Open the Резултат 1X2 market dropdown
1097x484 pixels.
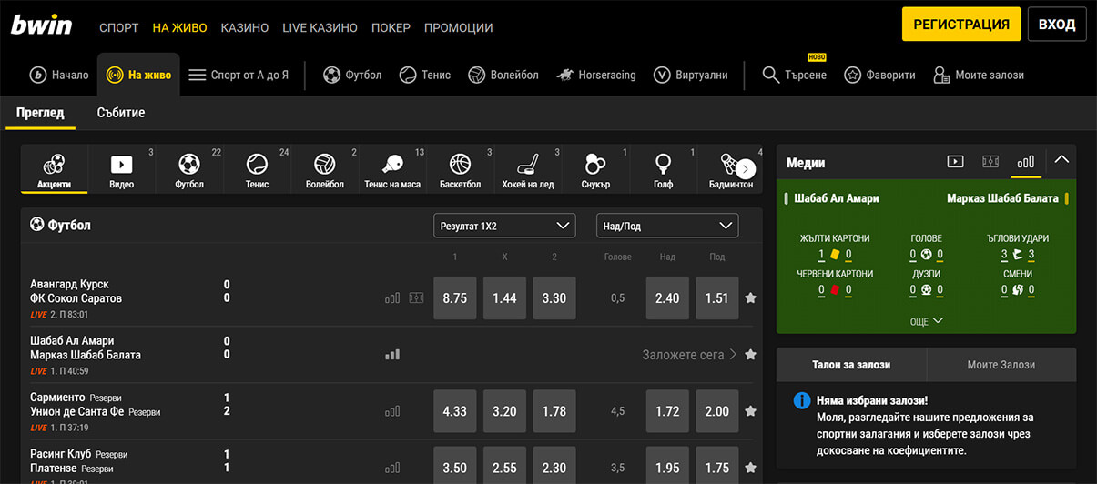(x=504, y=226)
